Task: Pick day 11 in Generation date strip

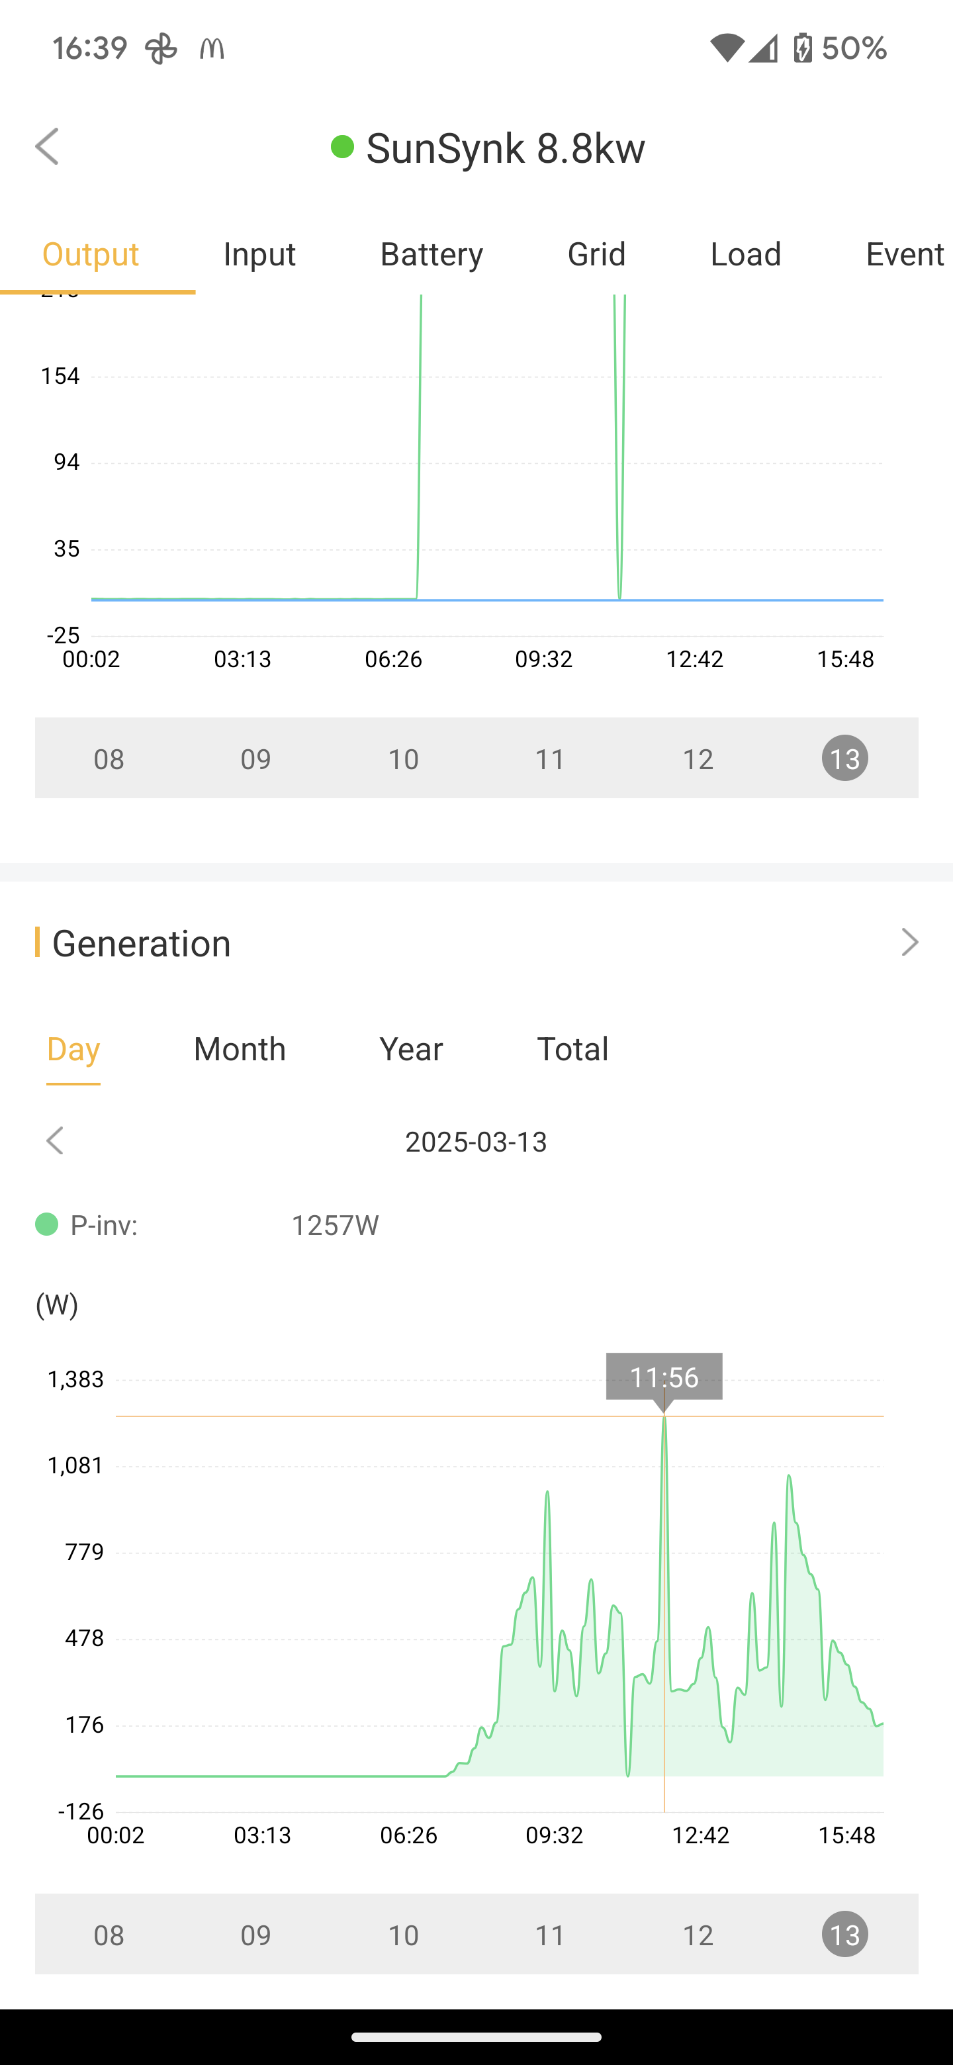Action: pyautogui.click(x=551, y=1935)
